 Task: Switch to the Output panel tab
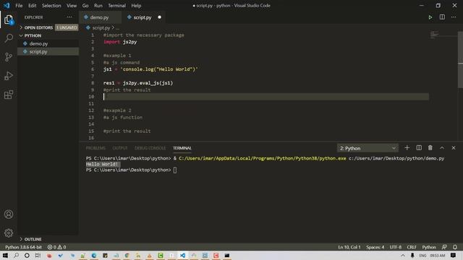[x=120, y=148]
